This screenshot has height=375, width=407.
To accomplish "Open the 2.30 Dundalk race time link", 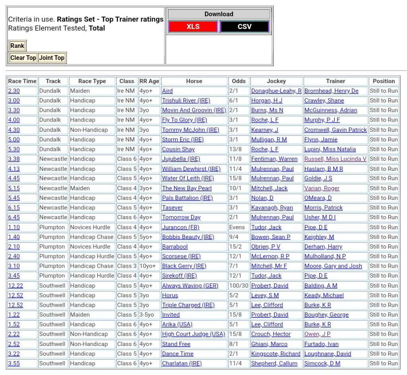I will click(x=14, y=91).
